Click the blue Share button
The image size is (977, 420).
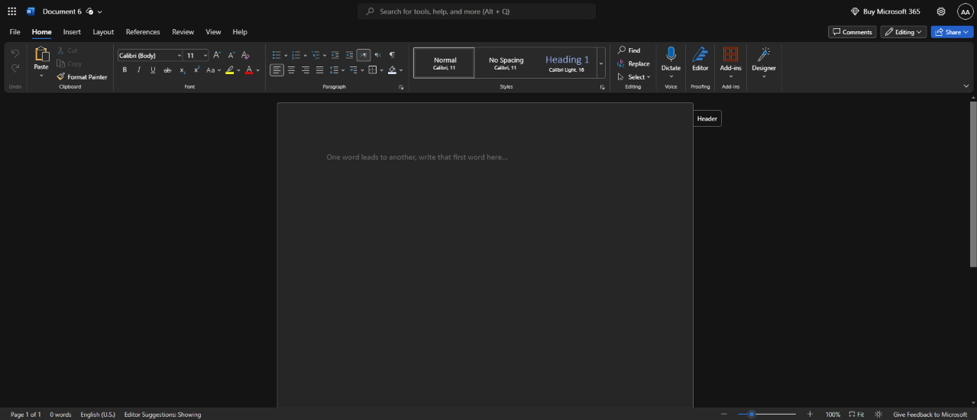click(952, 32)
